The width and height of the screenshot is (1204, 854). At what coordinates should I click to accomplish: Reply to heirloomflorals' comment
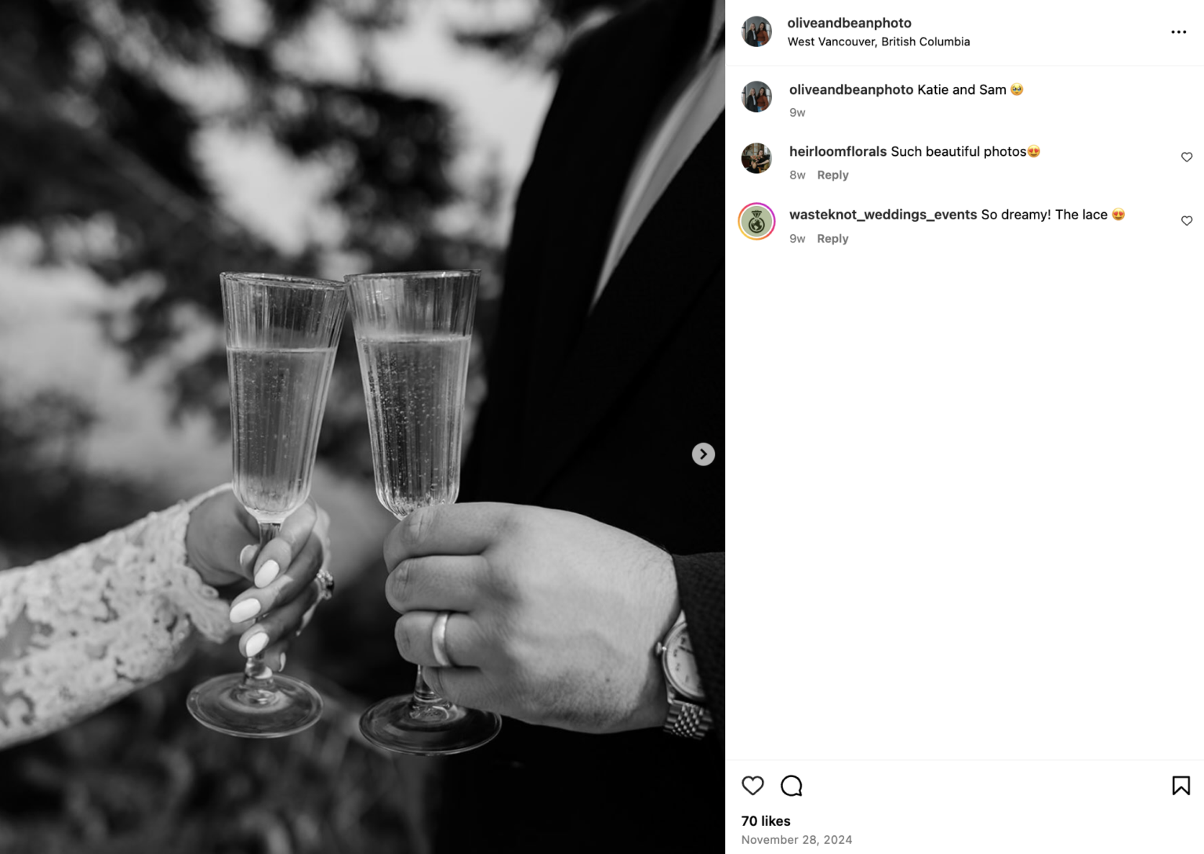tap(832, 175)
